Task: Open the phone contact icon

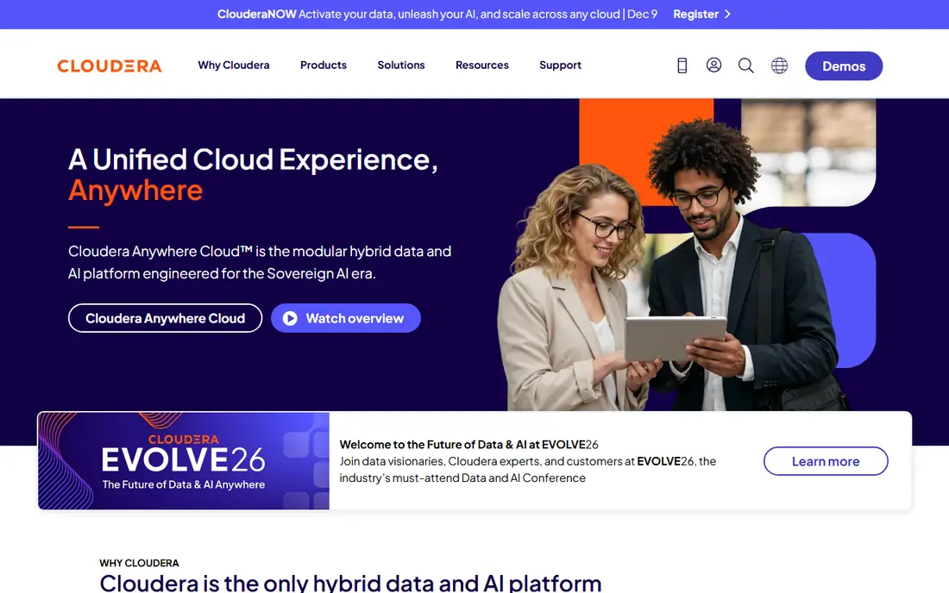Action: tap(682, 66)
